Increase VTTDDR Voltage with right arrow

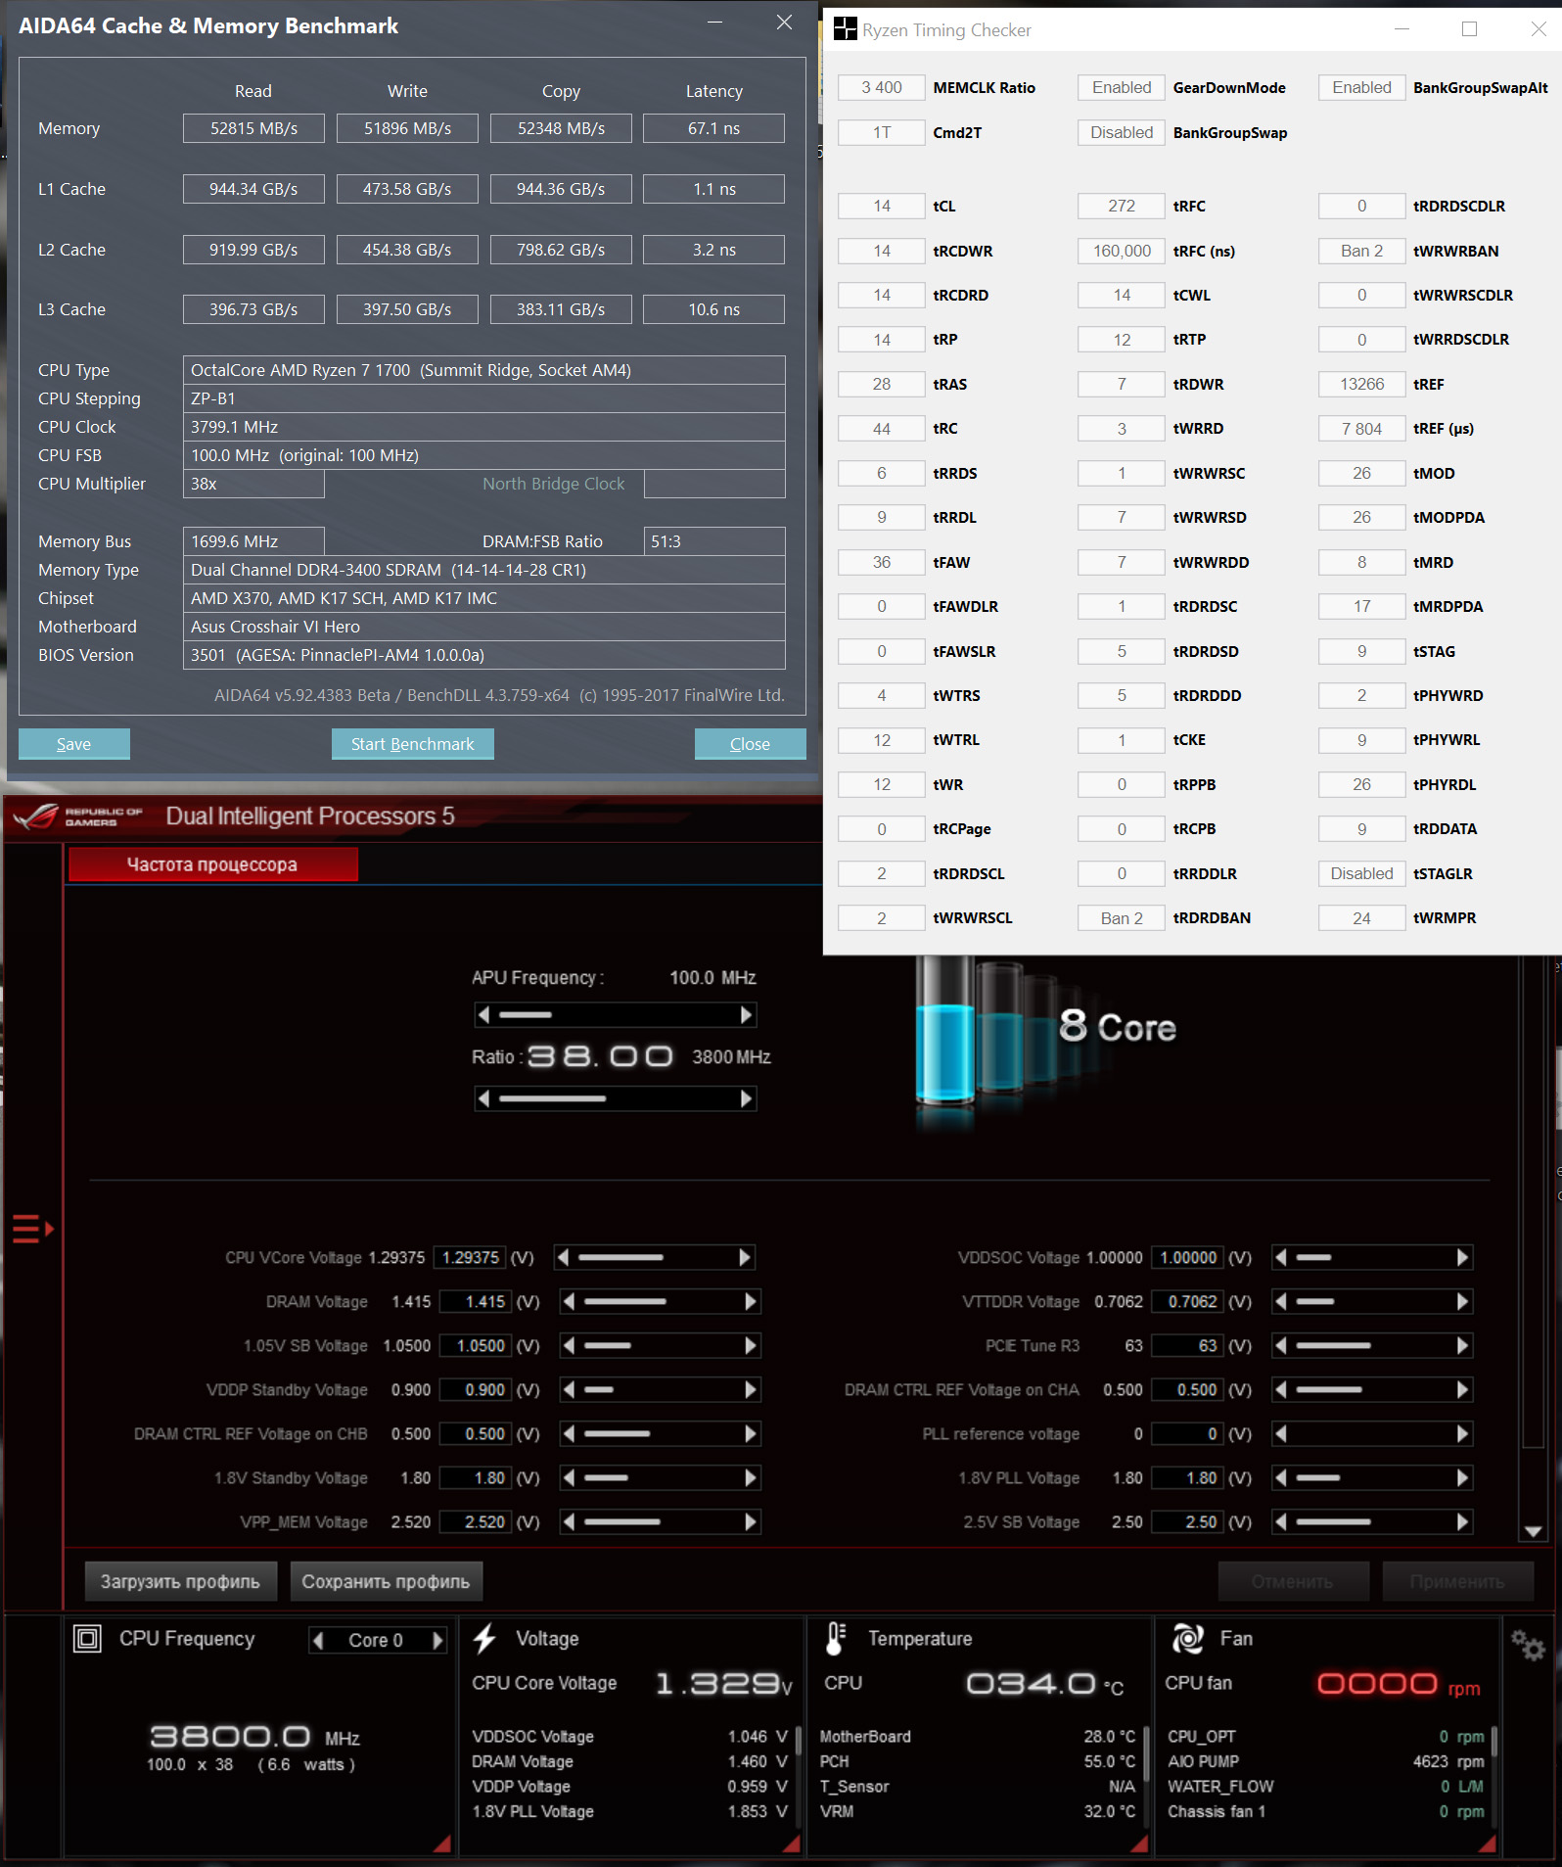1462,1301
